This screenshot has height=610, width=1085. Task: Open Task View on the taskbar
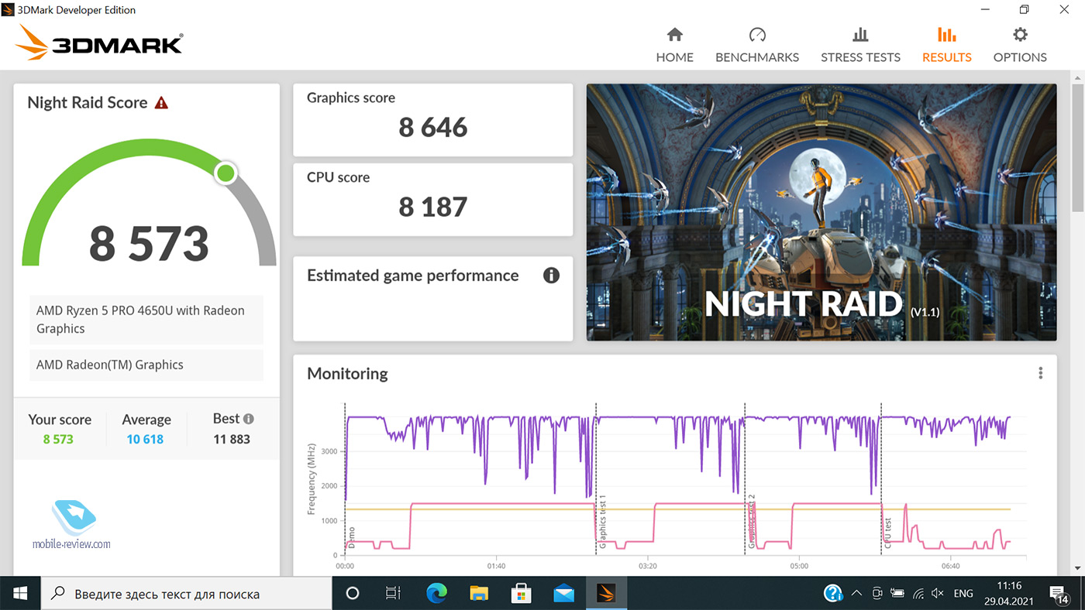tap(393, 594)
